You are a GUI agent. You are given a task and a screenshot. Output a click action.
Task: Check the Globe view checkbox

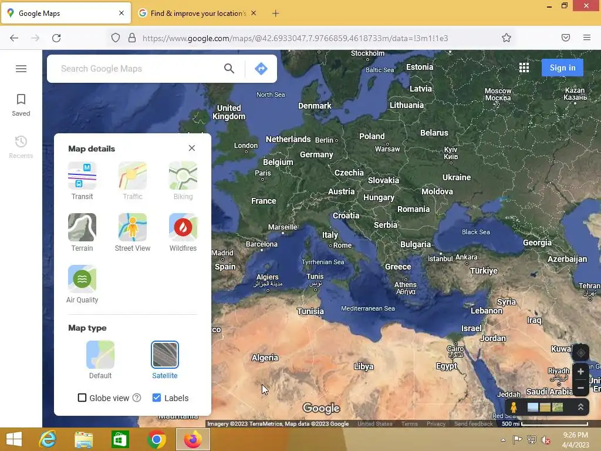tap(82, 398)
